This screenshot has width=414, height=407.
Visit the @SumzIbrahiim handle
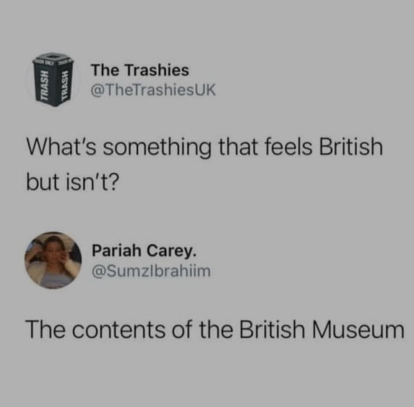tap(151, 272)
